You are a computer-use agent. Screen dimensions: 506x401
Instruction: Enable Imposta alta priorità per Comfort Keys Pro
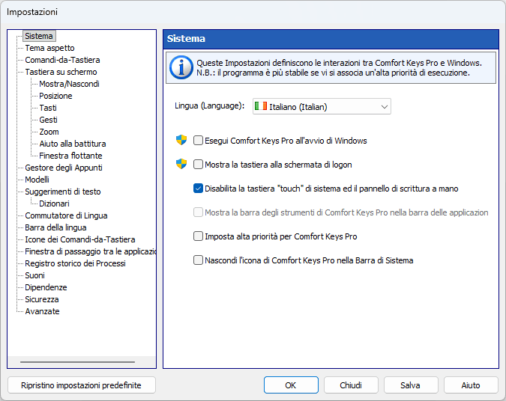pos(198,236)
